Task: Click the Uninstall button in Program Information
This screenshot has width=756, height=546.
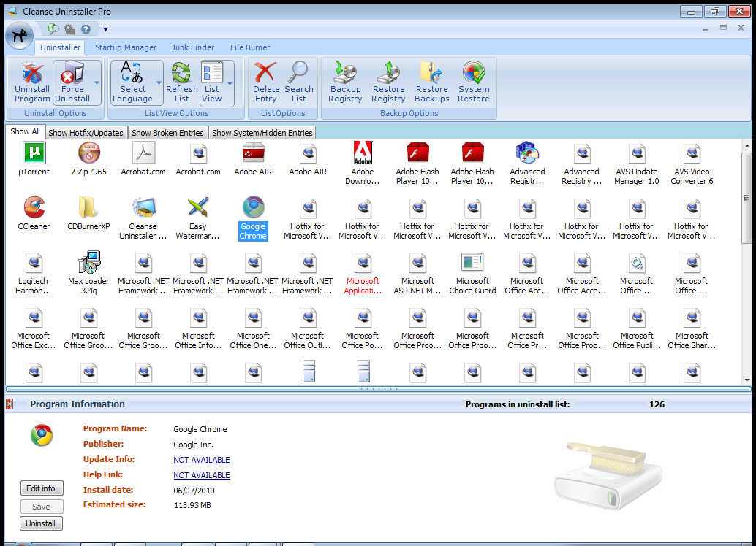Action: click(x=41, y=523)
